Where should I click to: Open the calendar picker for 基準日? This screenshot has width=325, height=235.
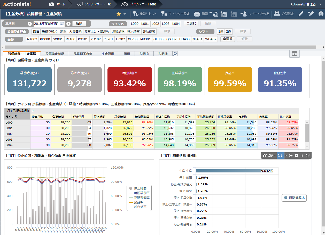pos(62,24)
